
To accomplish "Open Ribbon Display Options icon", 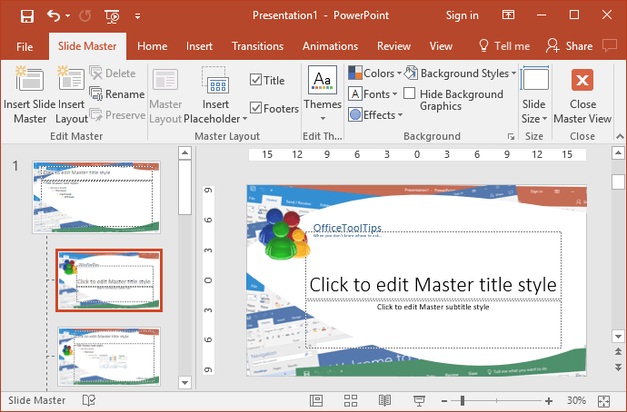I will click(508, 15).
